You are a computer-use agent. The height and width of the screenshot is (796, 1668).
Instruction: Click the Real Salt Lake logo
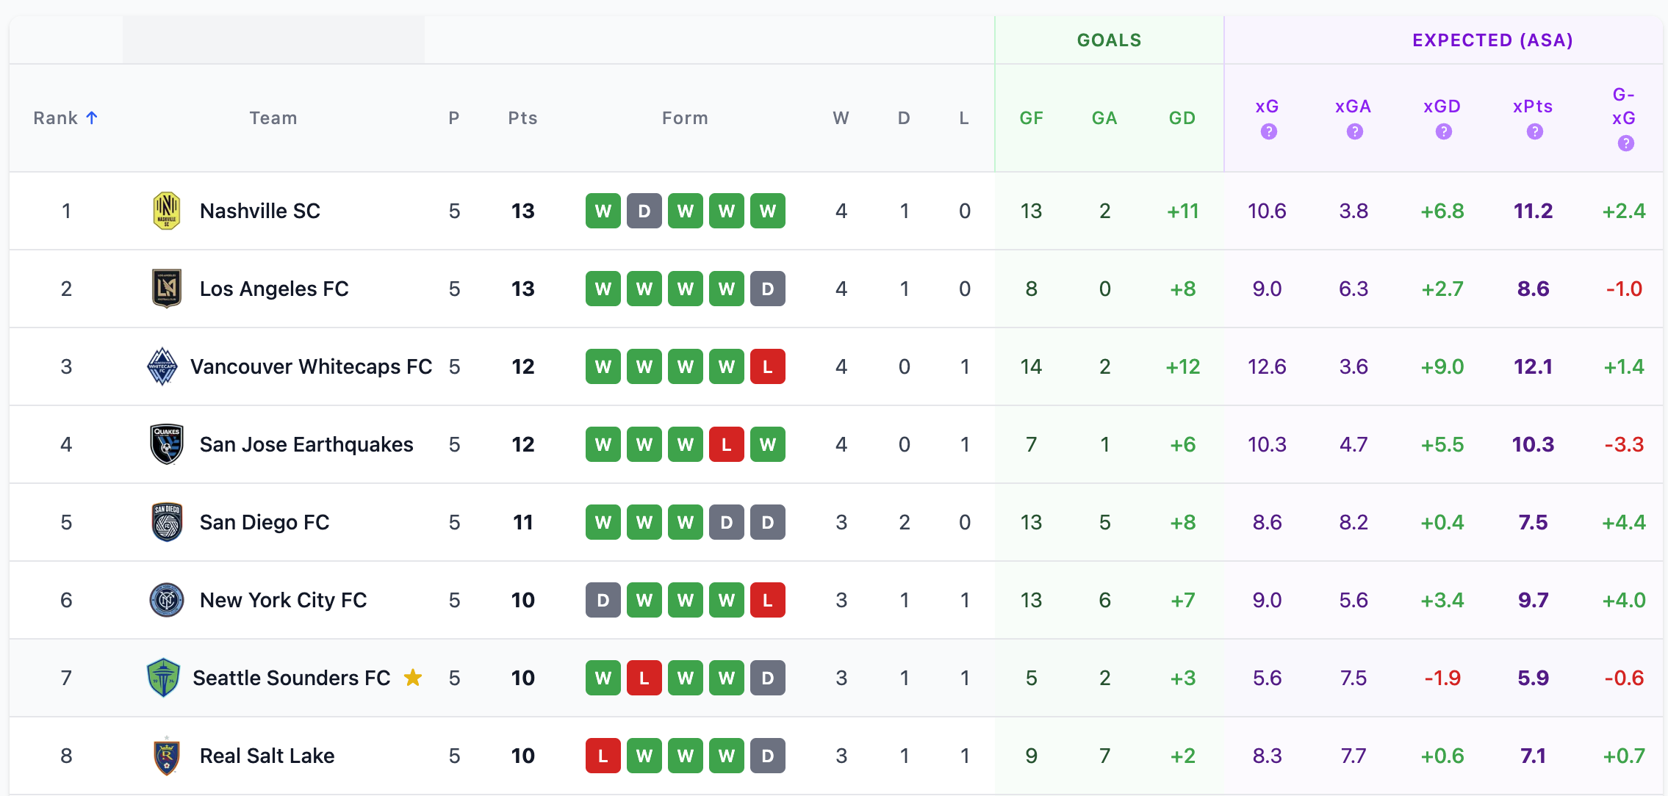pos(167,756)
